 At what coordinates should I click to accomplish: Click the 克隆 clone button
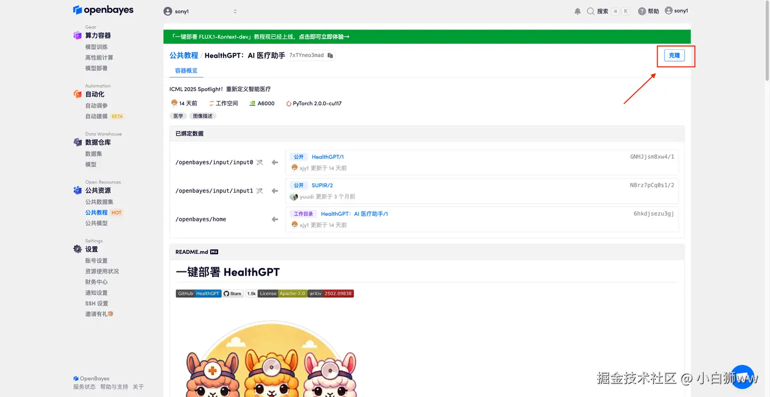(674, 56)
